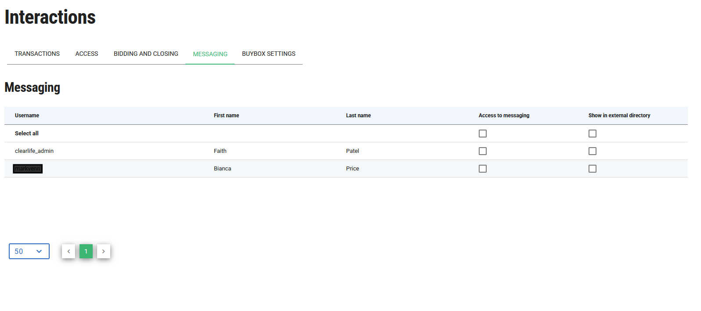Click the highlighted markvenn username
Screen dimensions: 701x311
click(28, 169)
